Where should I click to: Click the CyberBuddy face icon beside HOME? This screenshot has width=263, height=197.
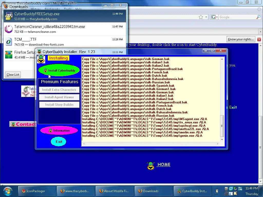(x=151, y=166)
